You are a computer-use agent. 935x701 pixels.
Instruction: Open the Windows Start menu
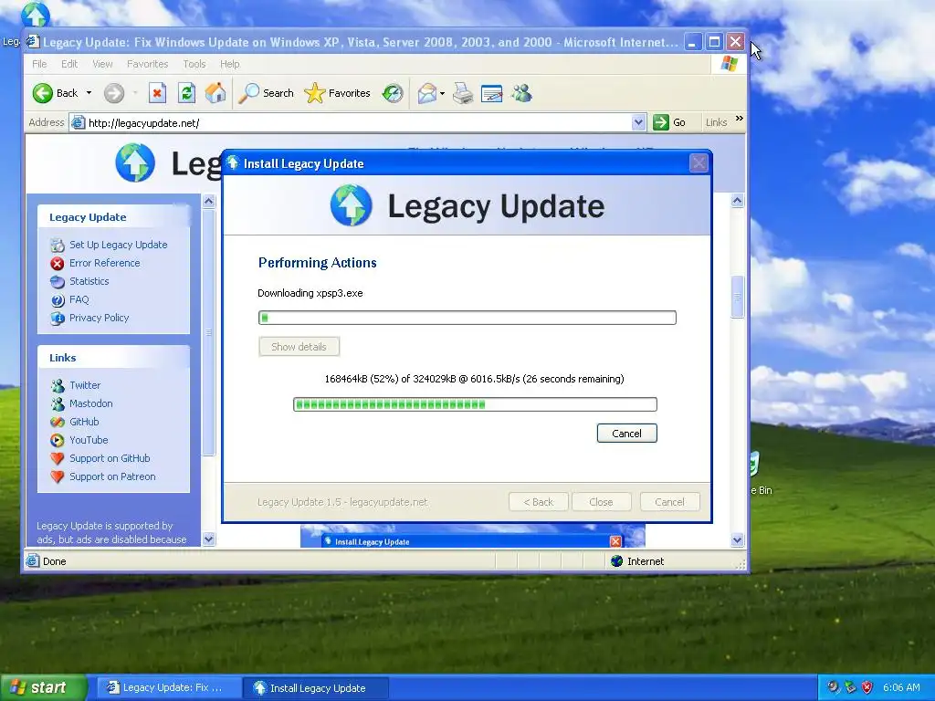click(x=43, y=687)
